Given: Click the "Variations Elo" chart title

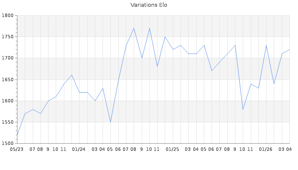Looking at the screenshot, I should tap(149, 5).
